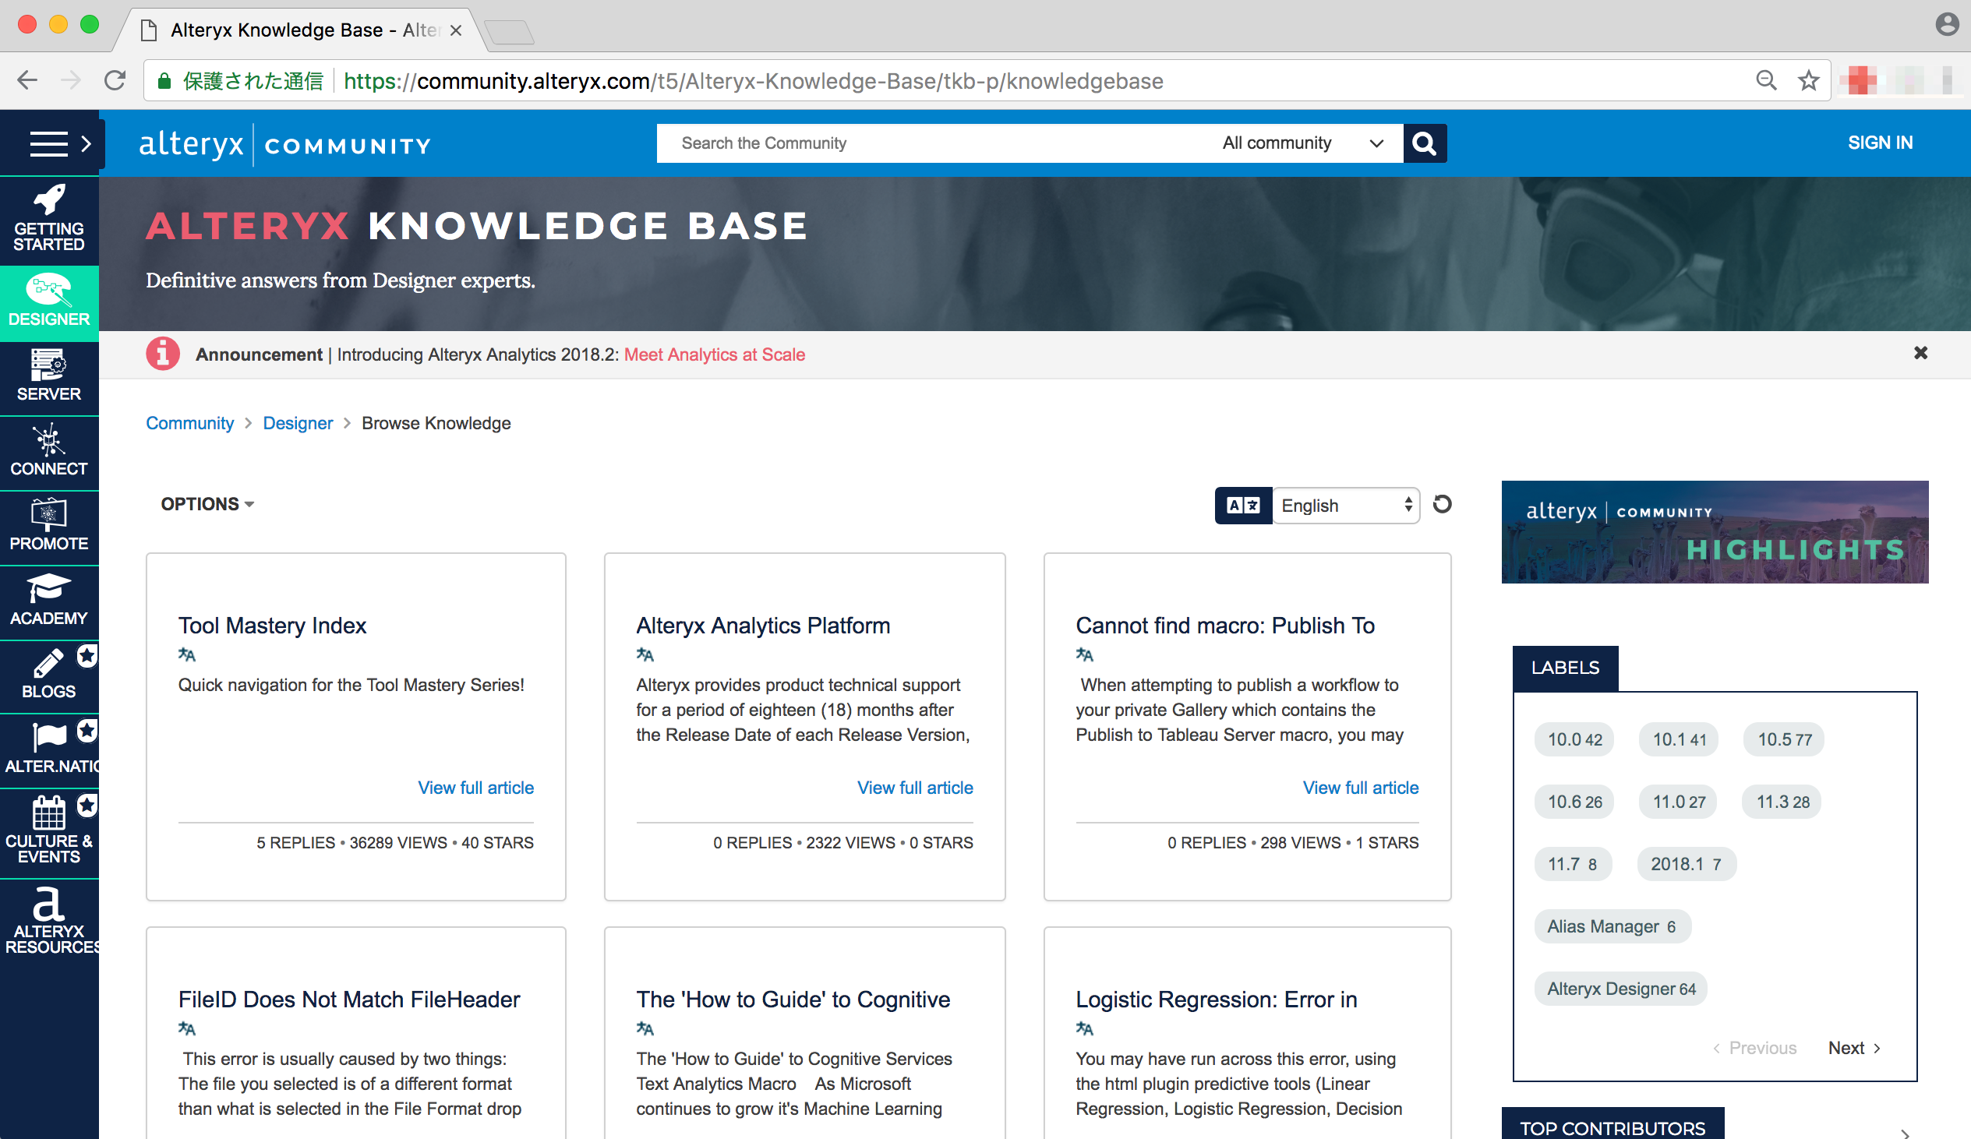Open Chrome profile avatar icon
Image resolution: width=1971 pixels, height=1139 pixels.
click(x=1948, y=24)
